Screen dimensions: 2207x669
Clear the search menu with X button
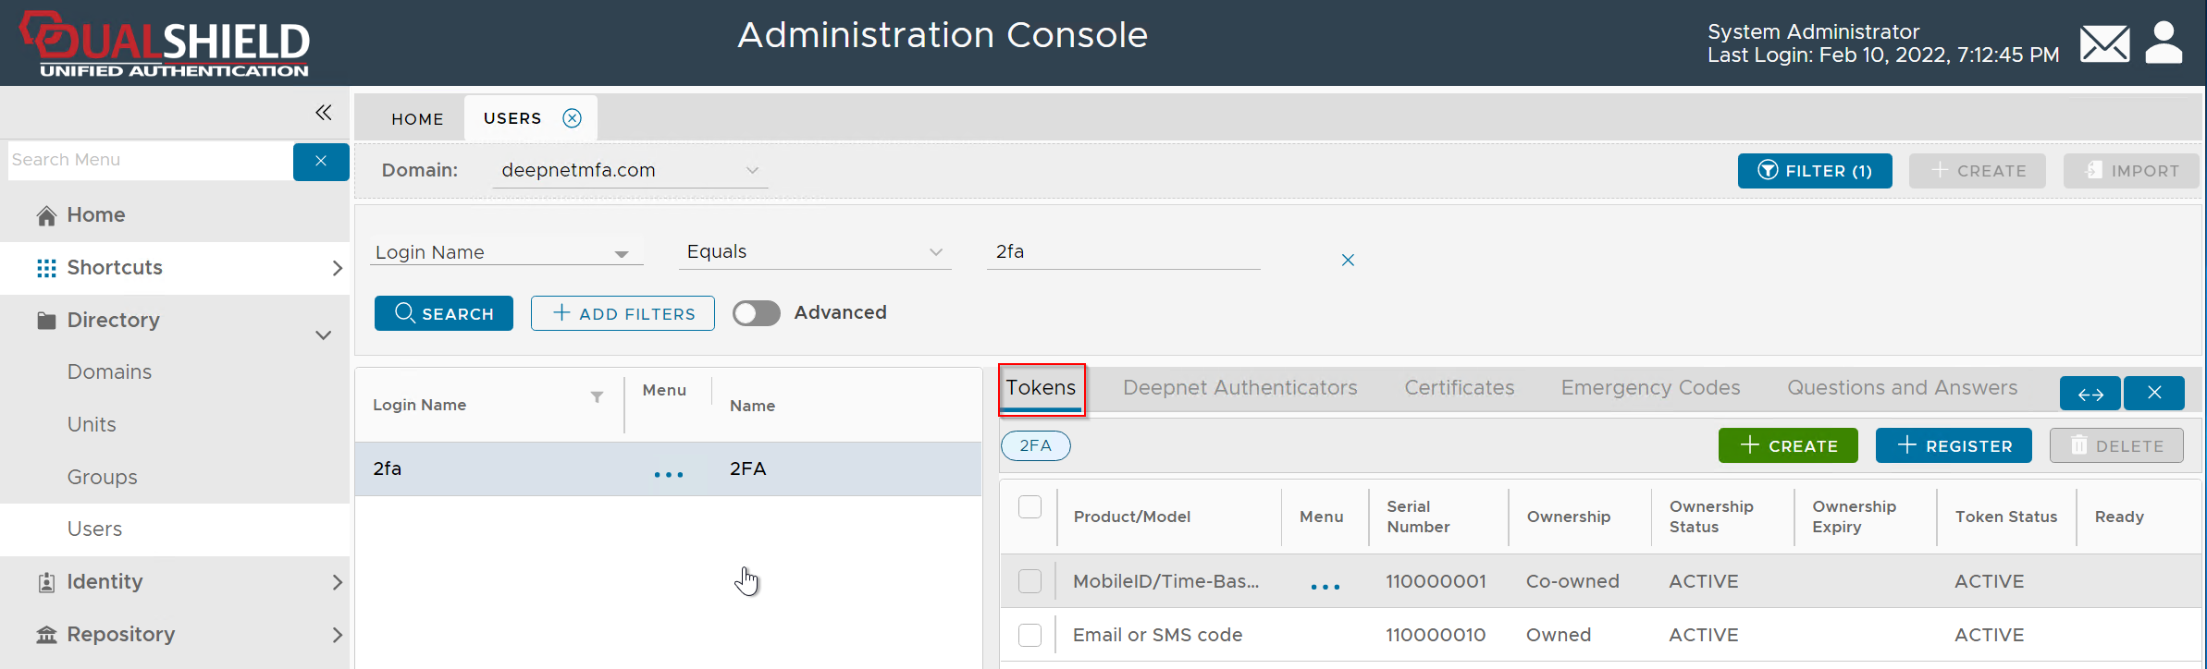(320, 162)
